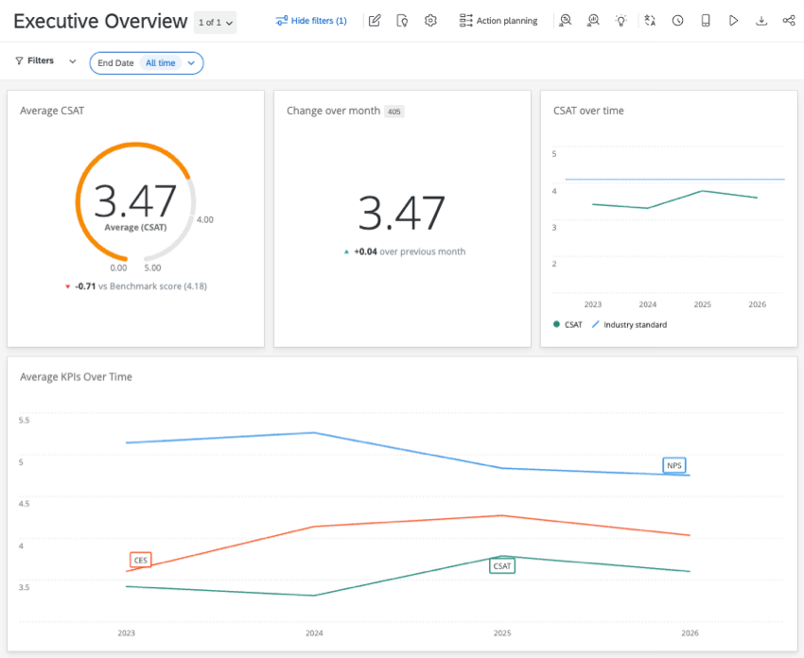Click the Executive Overview title

(x=100, y=22)
